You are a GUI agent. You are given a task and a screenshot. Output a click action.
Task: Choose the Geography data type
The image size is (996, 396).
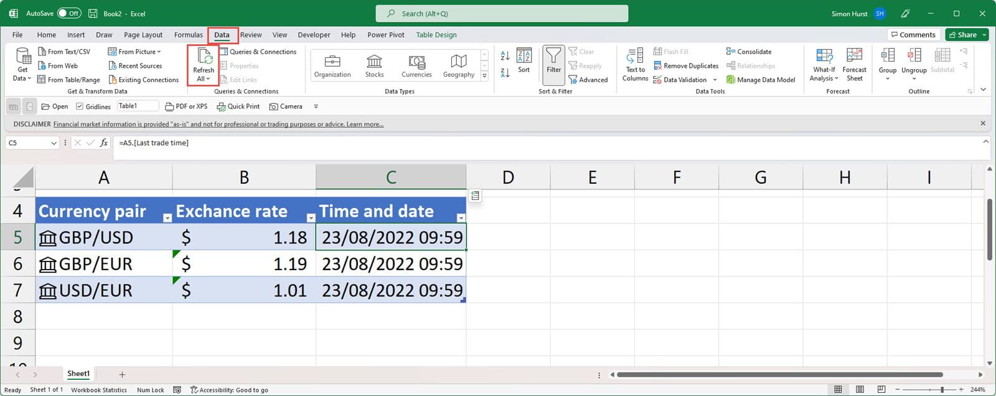459,66
